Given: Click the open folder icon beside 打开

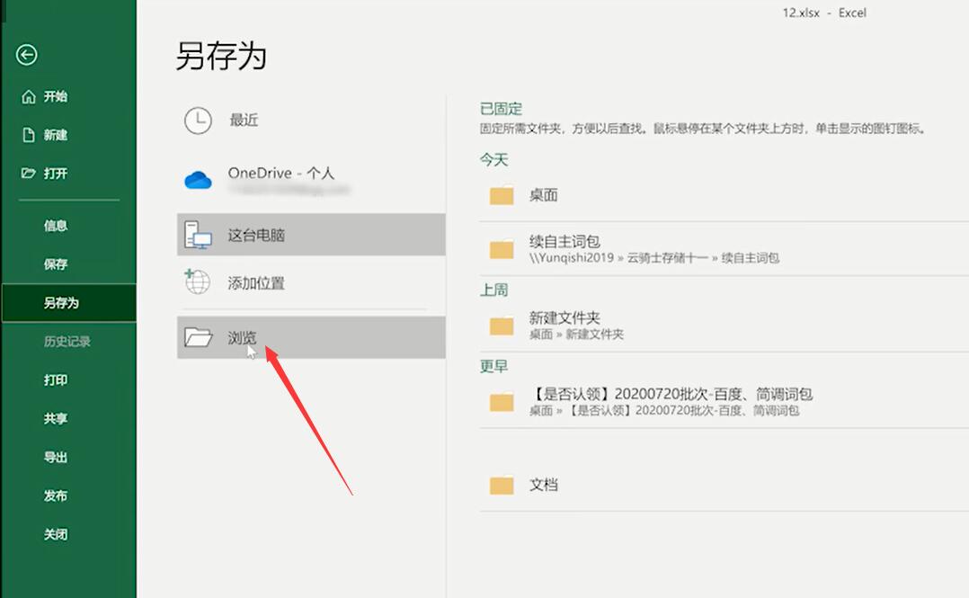Looking at the screenshot, I should pos(29,174).
